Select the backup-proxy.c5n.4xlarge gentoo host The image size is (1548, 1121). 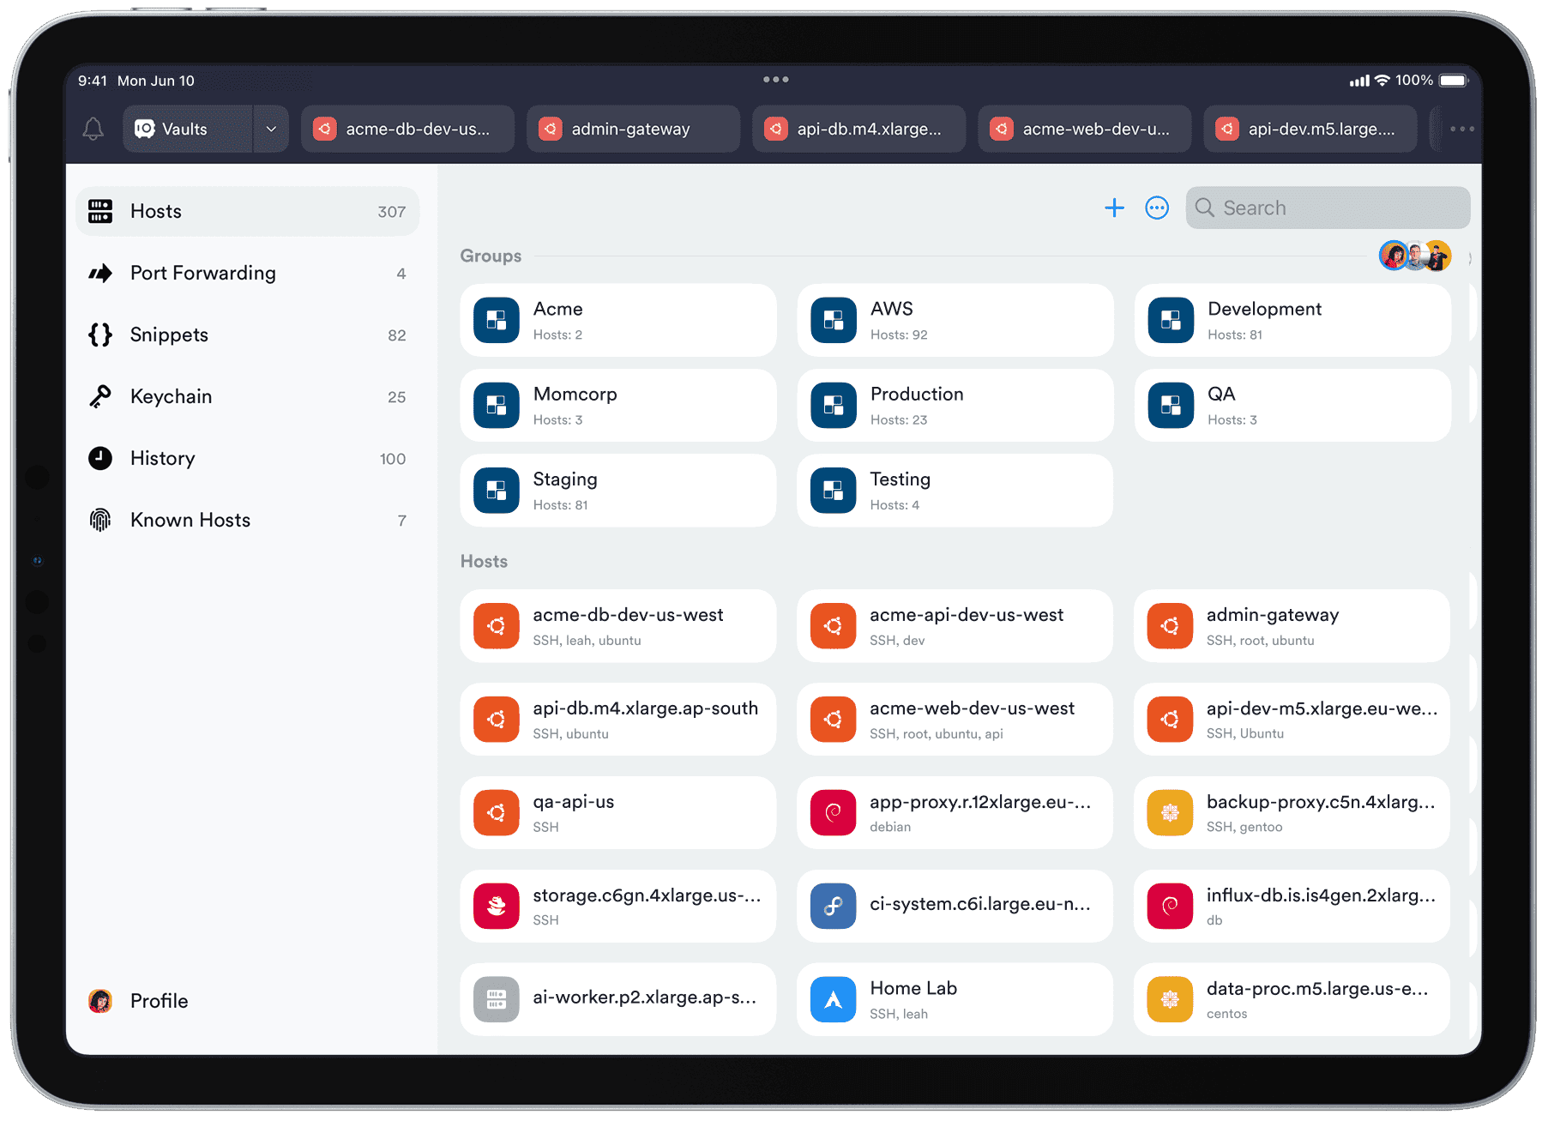pyautogui.click(x=1292, y=813)
